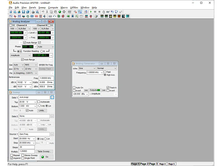
Task: Click the green Play macro triangle
Action: pos(91,12)
